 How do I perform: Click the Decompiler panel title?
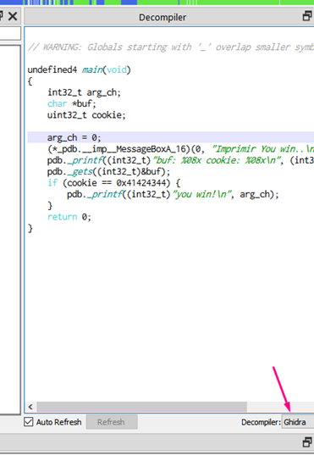tap(163, 17)
